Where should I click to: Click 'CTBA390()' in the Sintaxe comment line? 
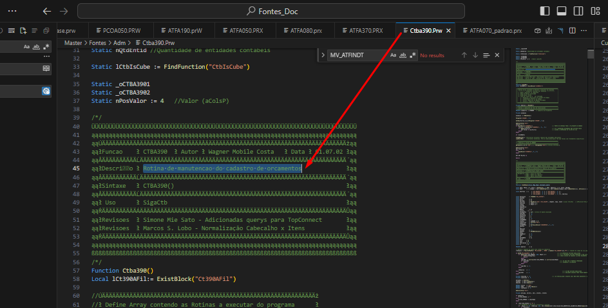pos(158,186)
